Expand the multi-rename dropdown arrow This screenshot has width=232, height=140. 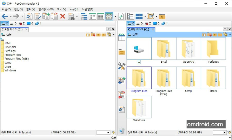[156, 16]
